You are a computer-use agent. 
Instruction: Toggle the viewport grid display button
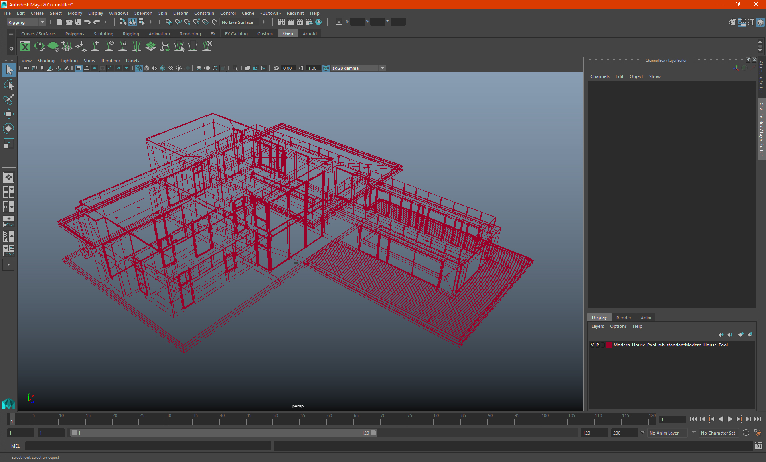(x=79, y=68)
